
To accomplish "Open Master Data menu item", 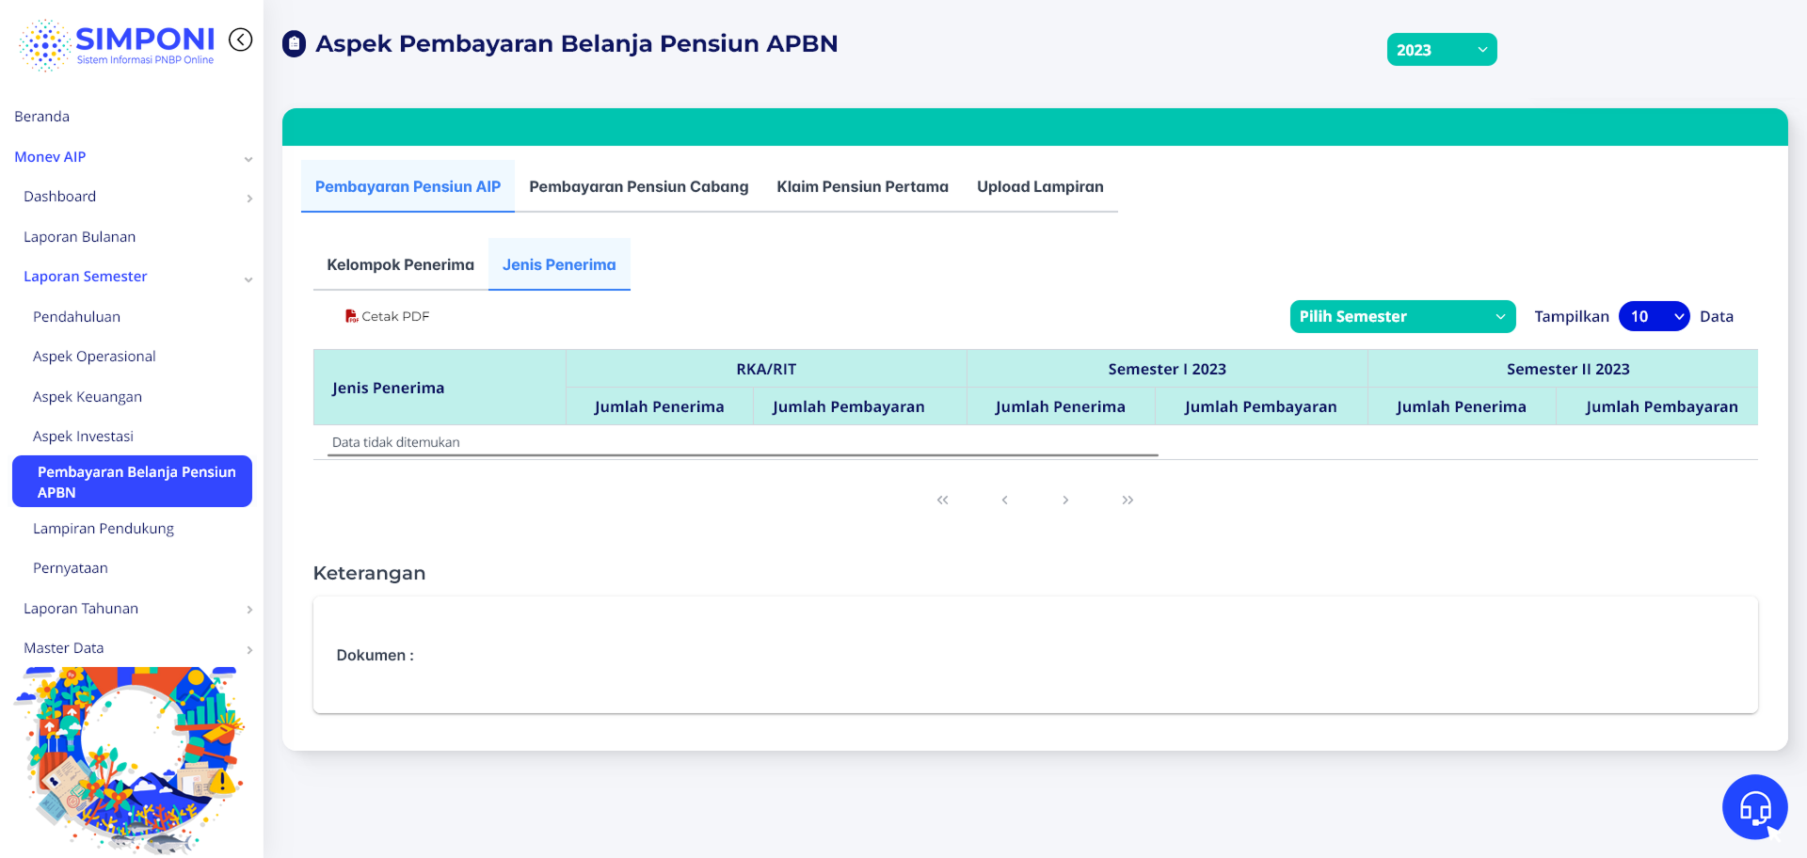I will [64, 648].
